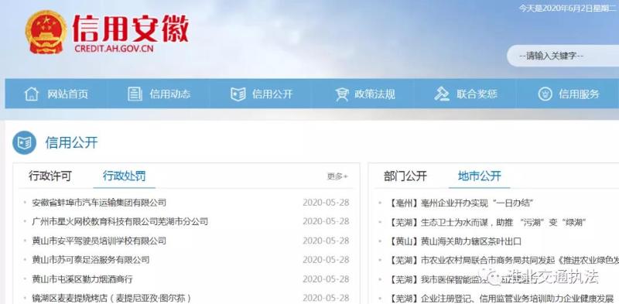The height and width of the screenshot is (304, 619).
Task: Click the round icon beside 信用服务
Action: point(545,94)
